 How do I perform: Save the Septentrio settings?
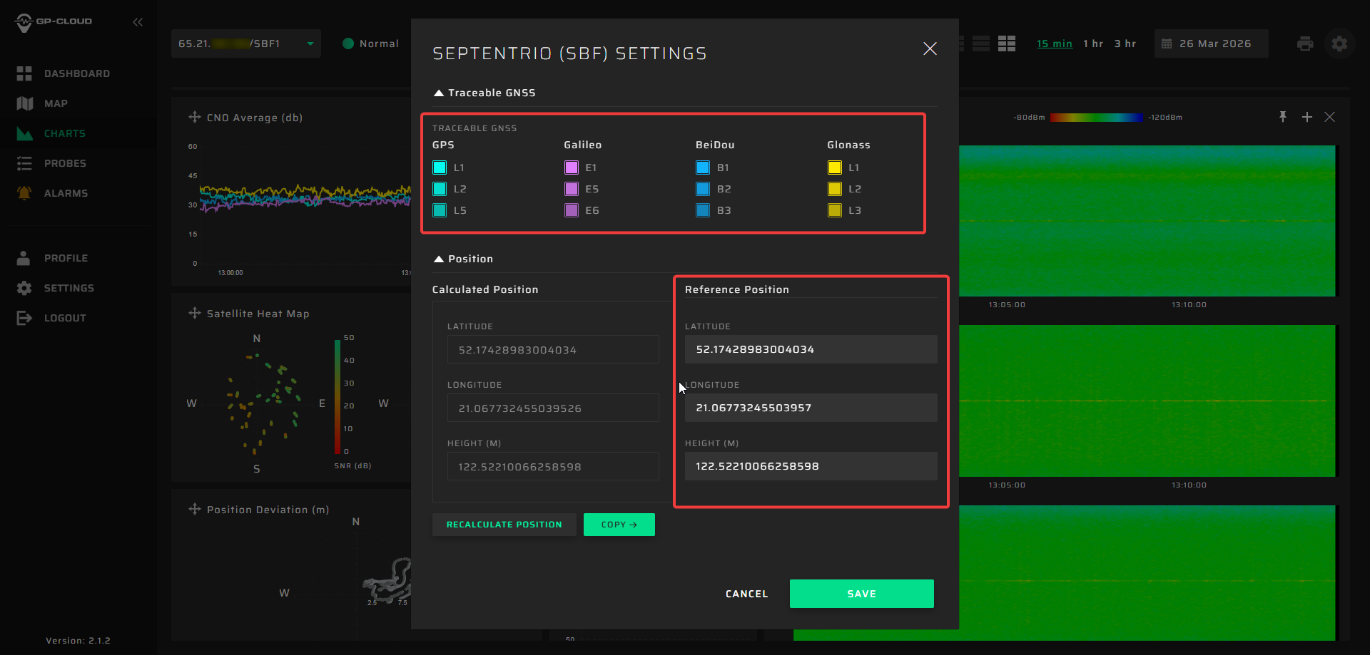coord(862,594)
